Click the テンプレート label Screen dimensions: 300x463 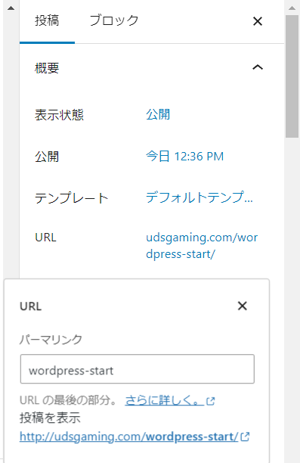(x=72, y=198)
